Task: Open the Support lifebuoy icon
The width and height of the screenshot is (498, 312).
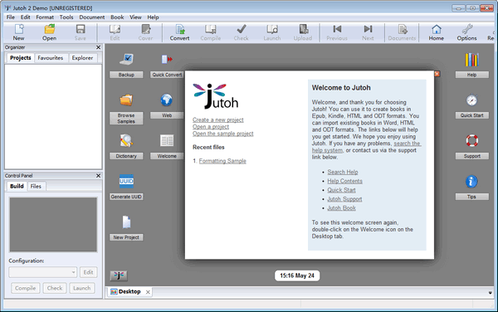Action: pos(471,140)
